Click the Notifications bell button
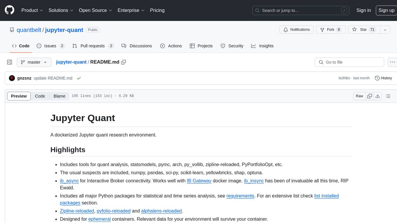 297,30
